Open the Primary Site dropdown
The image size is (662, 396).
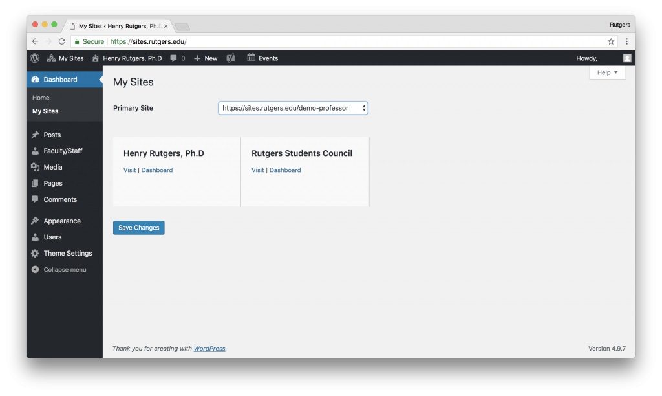pos(293,108)
